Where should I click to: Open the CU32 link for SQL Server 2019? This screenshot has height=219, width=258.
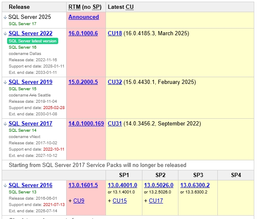point(115,82)
